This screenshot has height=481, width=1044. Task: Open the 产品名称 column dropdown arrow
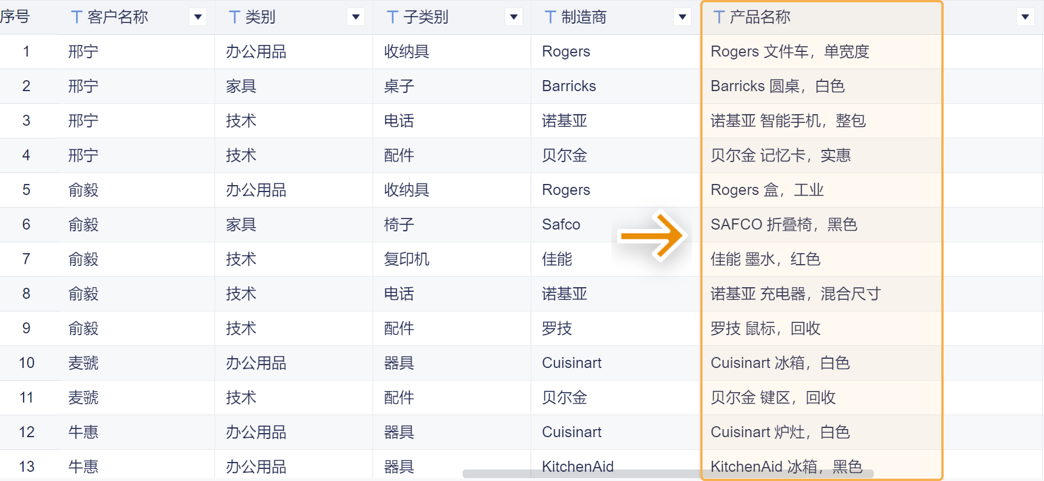pos(1025,17)
